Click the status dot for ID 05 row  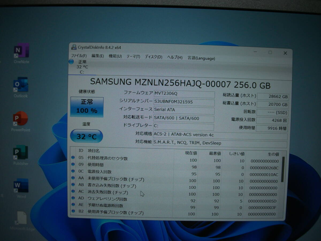73,157
